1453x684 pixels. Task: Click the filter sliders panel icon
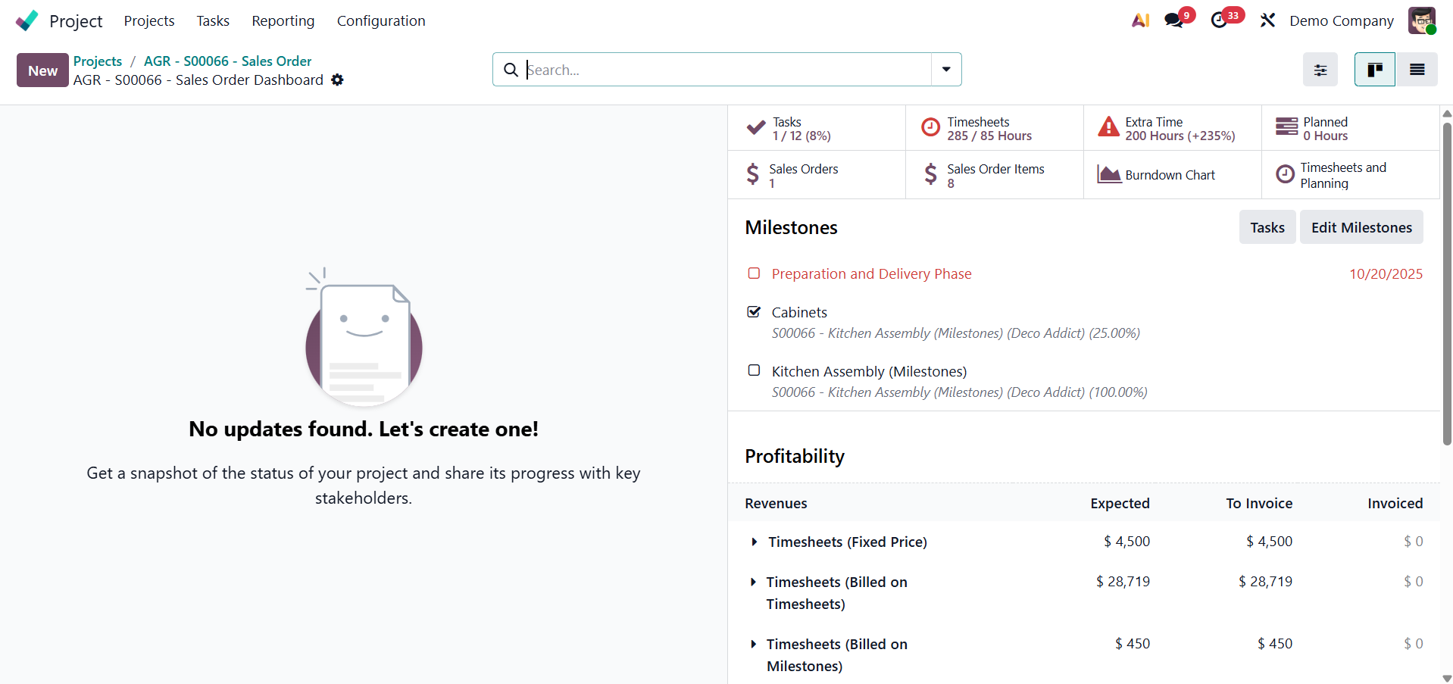pos(1320,70)
